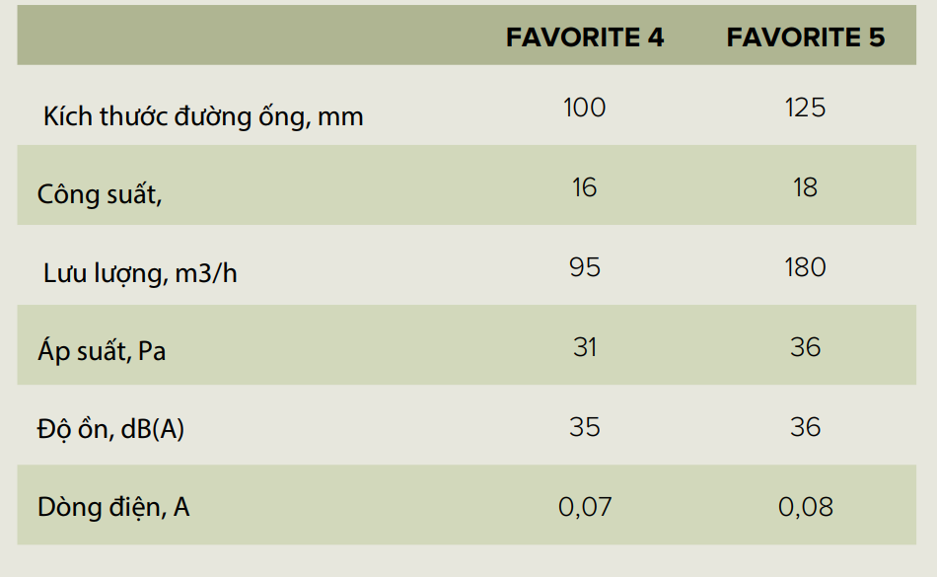Select the Áp suất value 31
The height and width of the screenshot is (577, 937).
coord(585,347)
